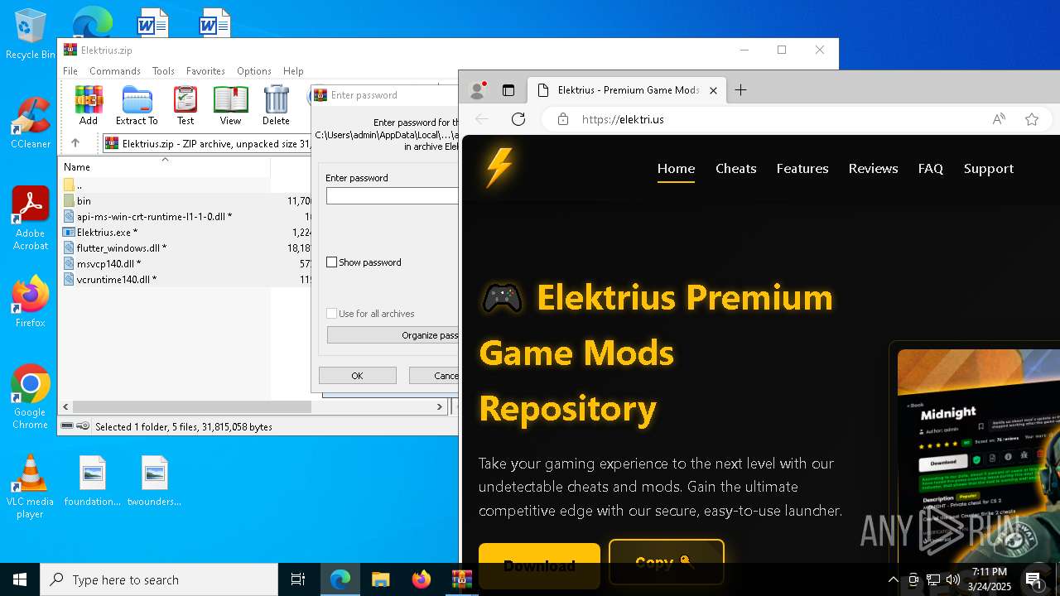The width and height of the screenshot is (1060, 596).
Task: Open WinRAR File menu
Action: pos(70,71)
